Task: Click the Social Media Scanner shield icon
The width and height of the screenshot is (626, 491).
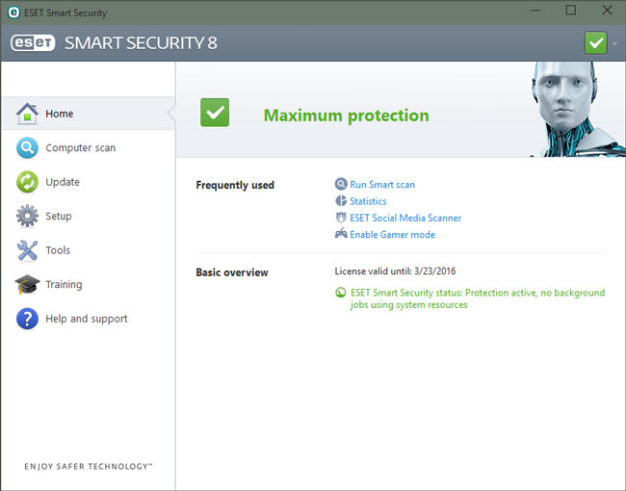Action: [341, 218]
